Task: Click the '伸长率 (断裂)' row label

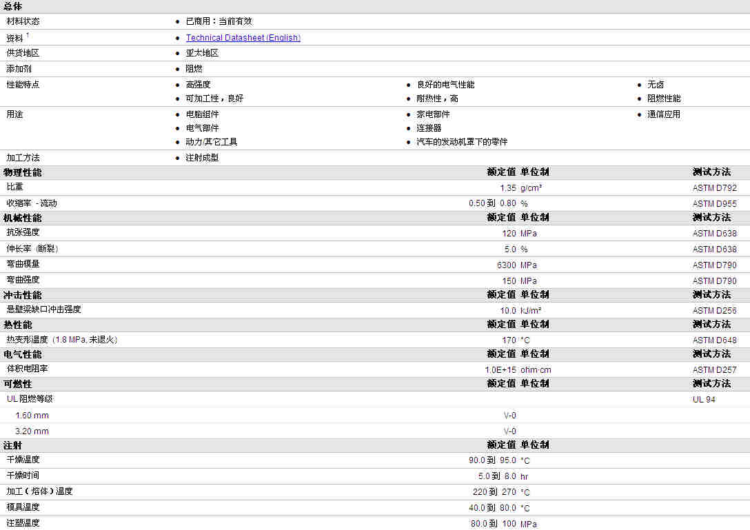Action: coord(32,249)
